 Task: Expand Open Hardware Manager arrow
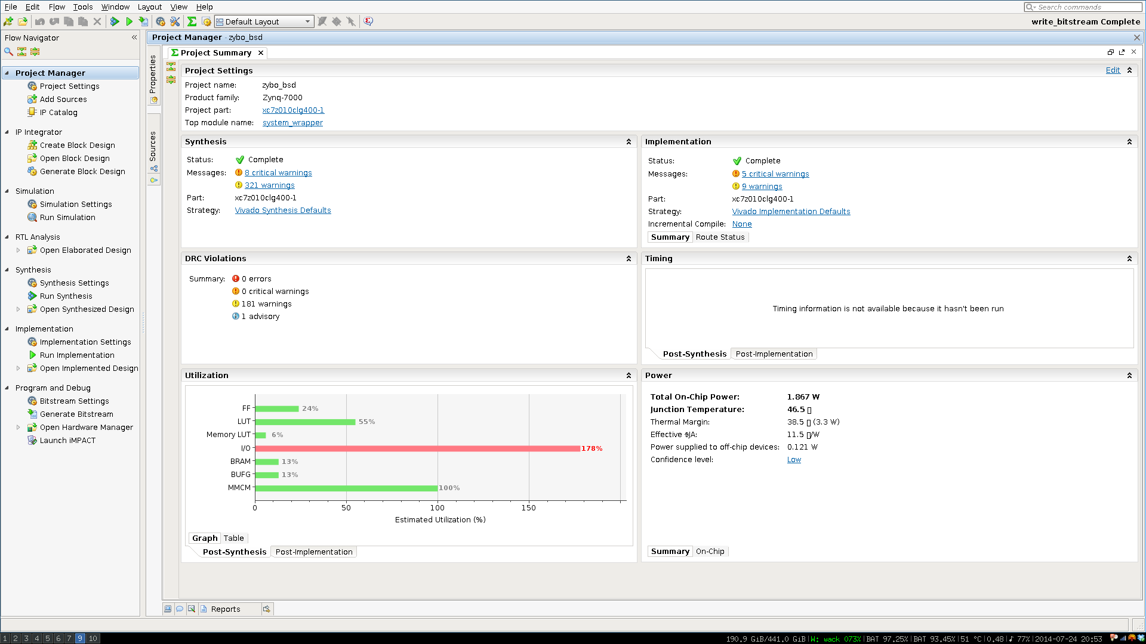coord(18,428)
